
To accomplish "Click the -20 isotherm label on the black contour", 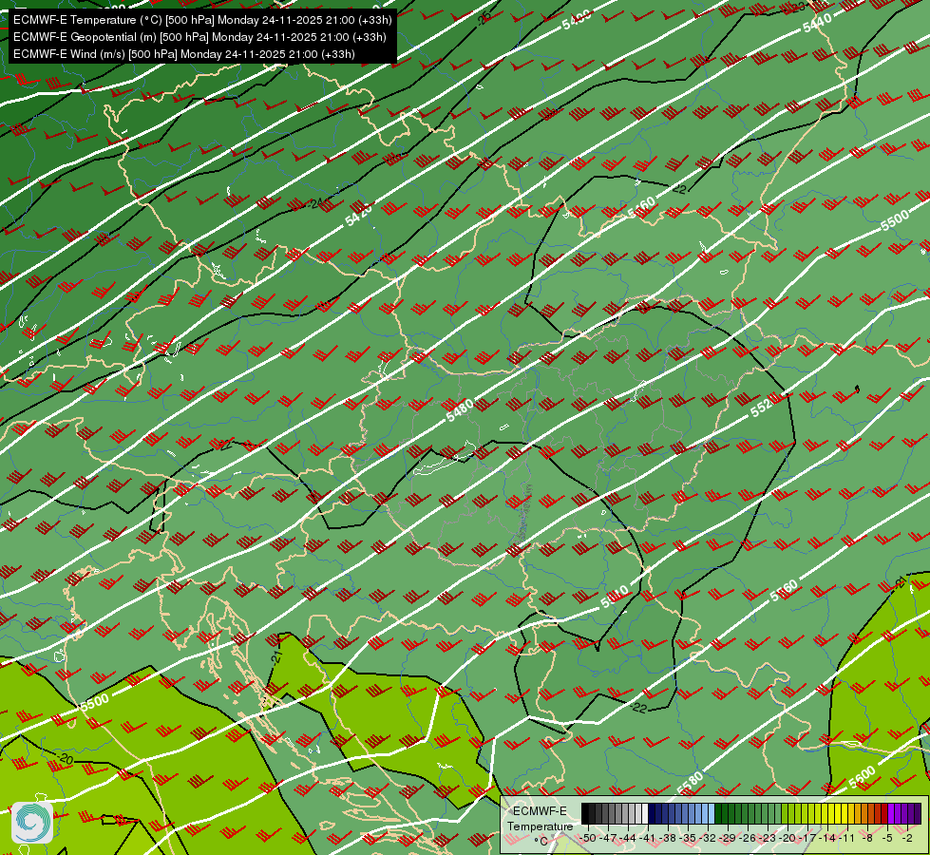I will click(x=65, y=758).
